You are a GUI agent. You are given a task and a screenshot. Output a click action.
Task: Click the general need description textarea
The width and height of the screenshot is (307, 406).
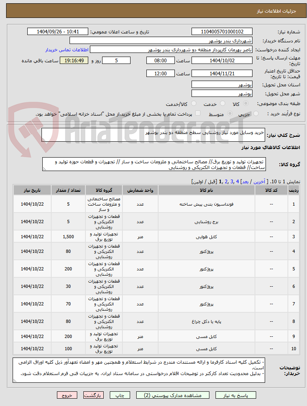click(x=153, y=135)
